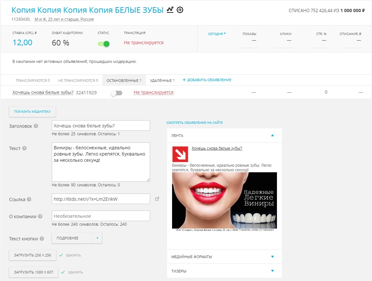The image size is (372, 281).
Task: Click CTR value 0 in ad row
Action: point(326,92)
